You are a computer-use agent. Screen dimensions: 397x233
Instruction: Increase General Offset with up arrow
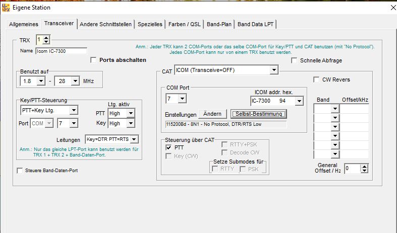(x=364, y=167)
